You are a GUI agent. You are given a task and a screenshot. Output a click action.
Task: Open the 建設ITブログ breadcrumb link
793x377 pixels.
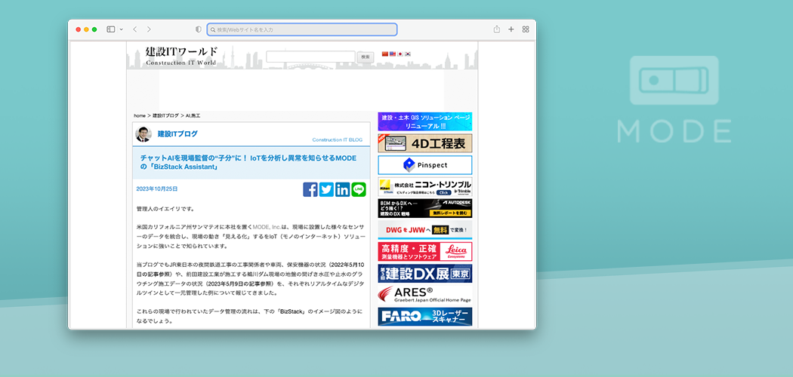click(165, 115)
